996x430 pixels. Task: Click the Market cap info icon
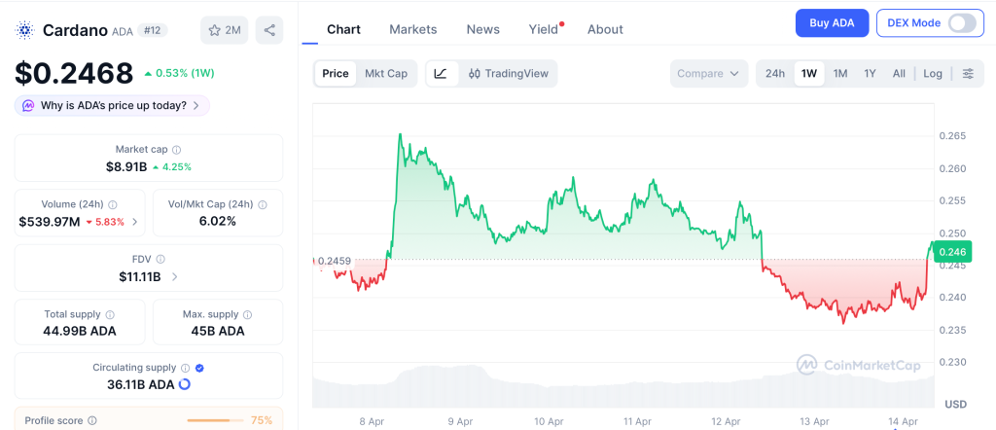176,150
